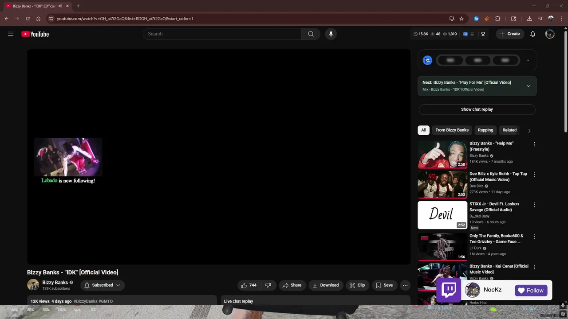Share this video
Viewport: 568px width, 319px height.
pyautogui.click(x=292, y=285)
